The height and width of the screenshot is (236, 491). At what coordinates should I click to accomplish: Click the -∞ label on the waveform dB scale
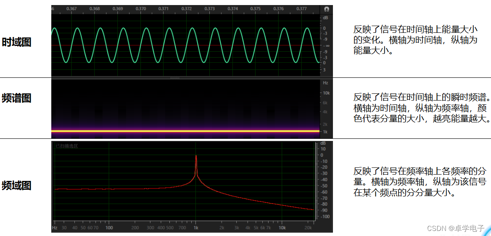pos(325,45)
